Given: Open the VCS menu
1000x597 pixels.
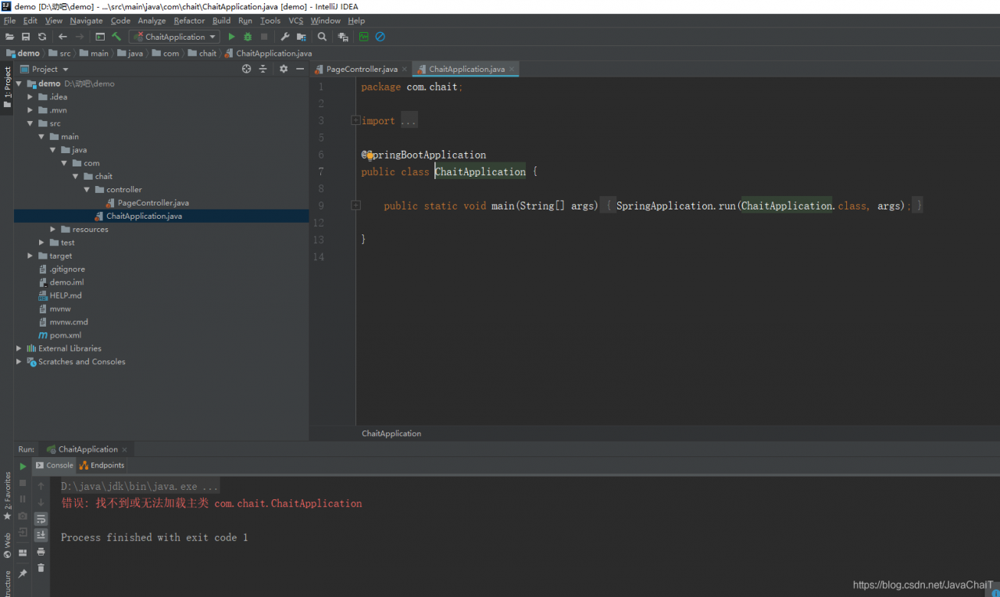Looking at the screenshot, I should click(296, 21).
